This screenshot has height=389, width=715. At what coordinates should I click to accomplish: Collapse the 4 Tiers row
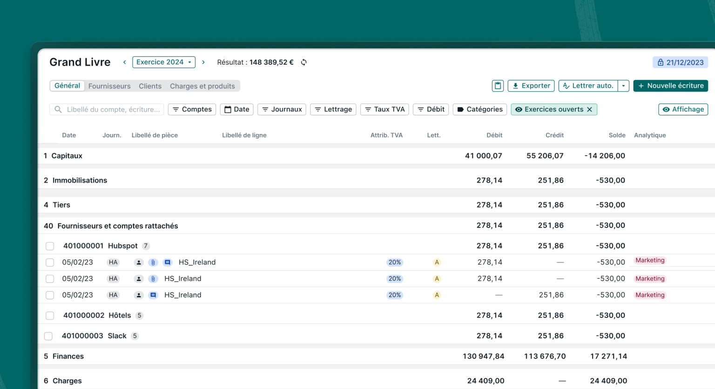pos(376,205)
